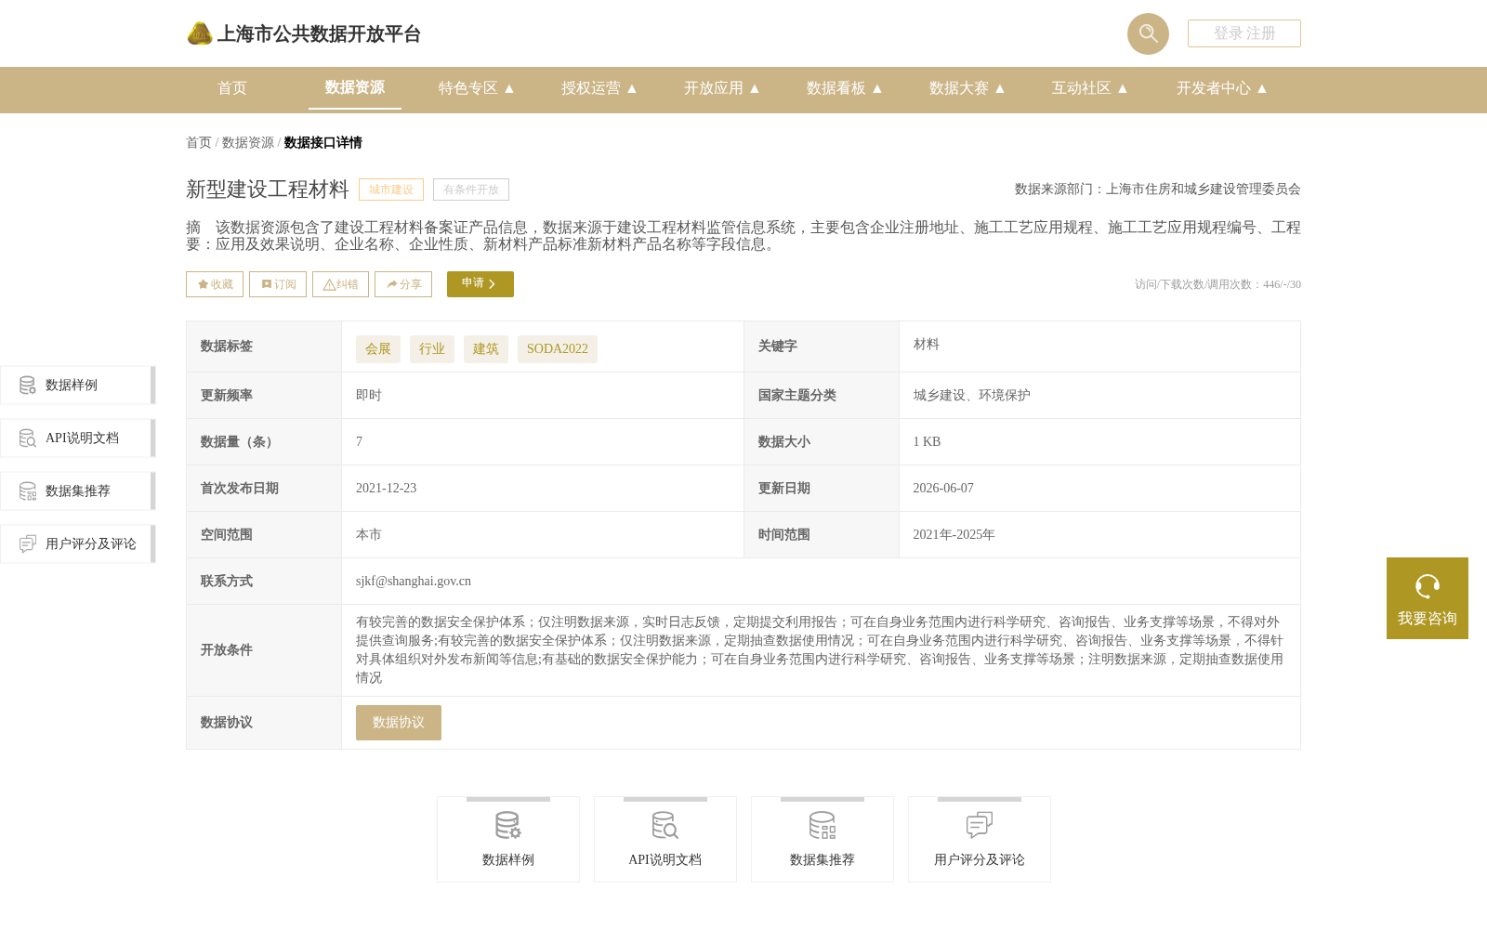This screenshot has width=1487, height=929.
Task: Select the bottom 数据集推荐 card
Action: (822, 840)
